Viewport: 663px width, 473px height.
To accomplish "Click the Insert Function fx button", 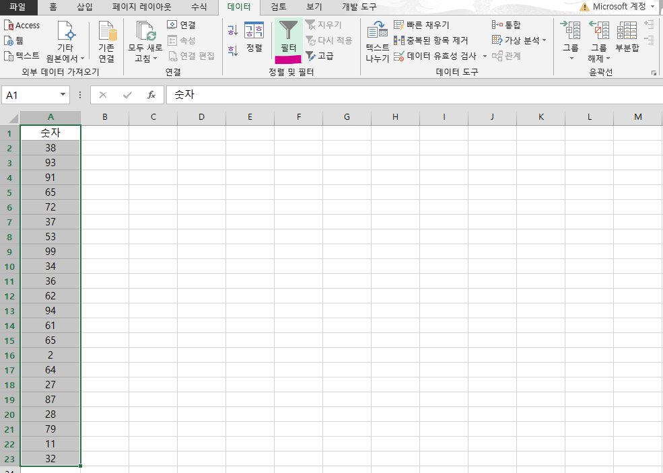I will pos(151,95).
